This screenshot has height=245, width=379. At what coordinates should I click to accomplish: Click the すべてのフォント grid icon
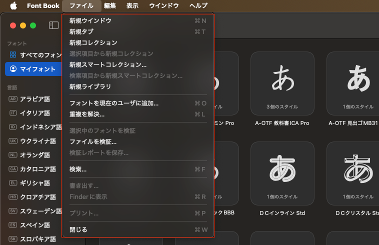(x=13, y=54)
